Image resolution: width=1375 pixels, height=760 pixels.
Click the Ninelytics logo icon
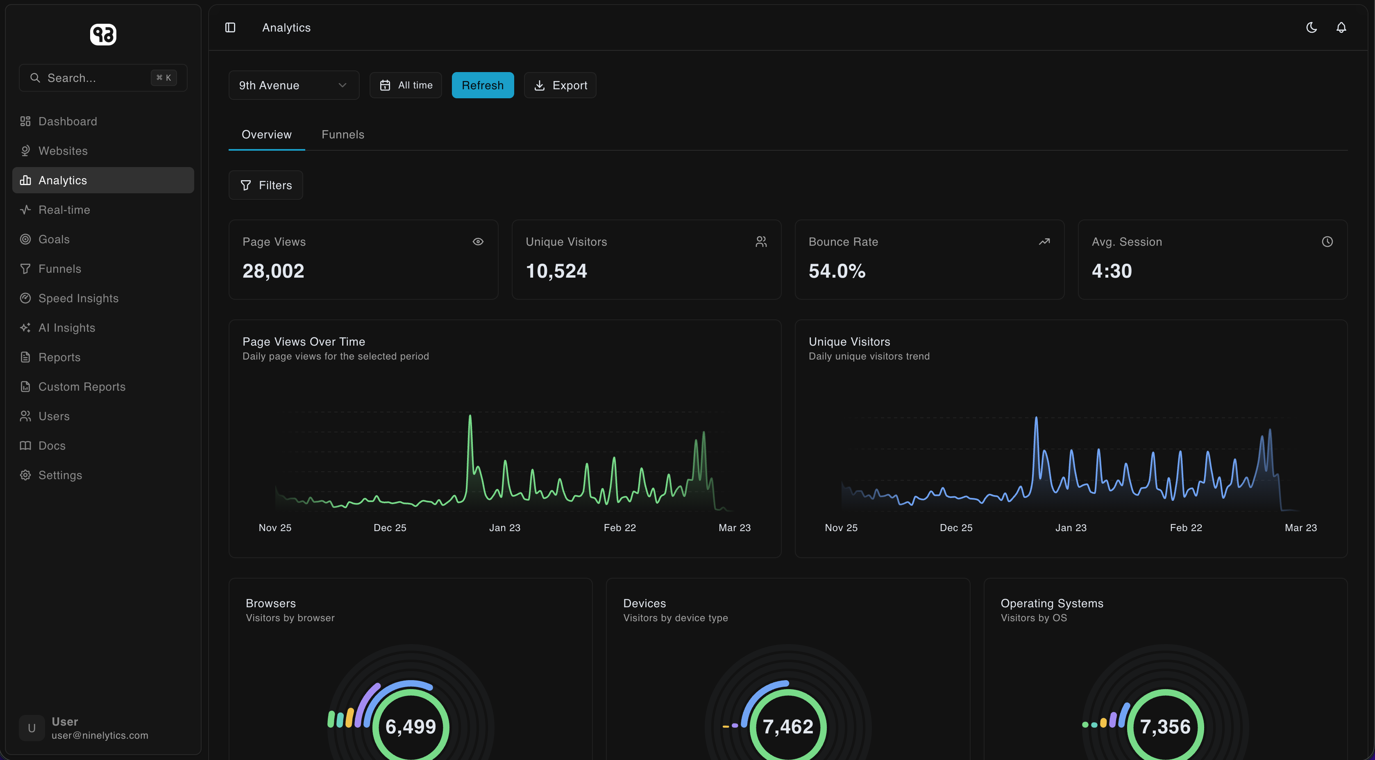click(103, 35)
